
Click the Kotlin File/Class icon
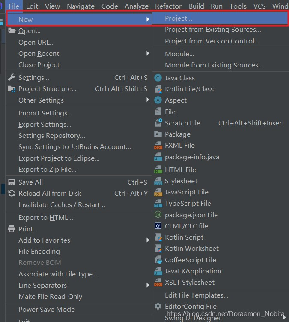tap(158, 89)
